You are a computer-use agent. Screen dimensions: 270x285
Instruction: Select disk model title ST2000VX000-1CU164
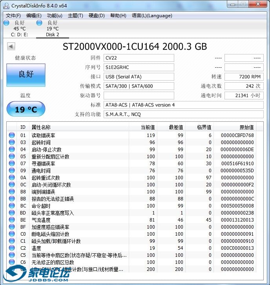(111, 47)
